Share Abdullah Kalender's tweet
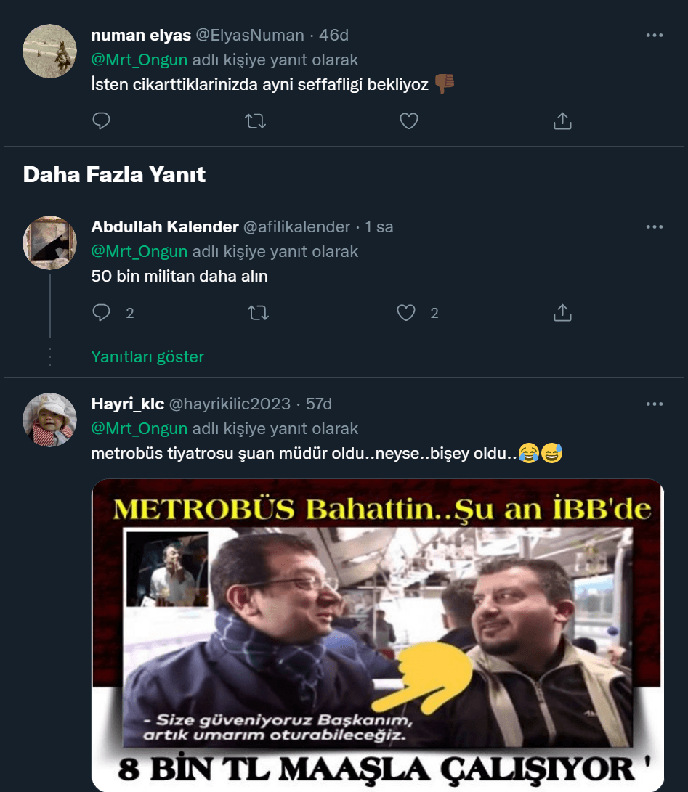The height and width of the screenshot is (792, 688). [x=562, y=313]
